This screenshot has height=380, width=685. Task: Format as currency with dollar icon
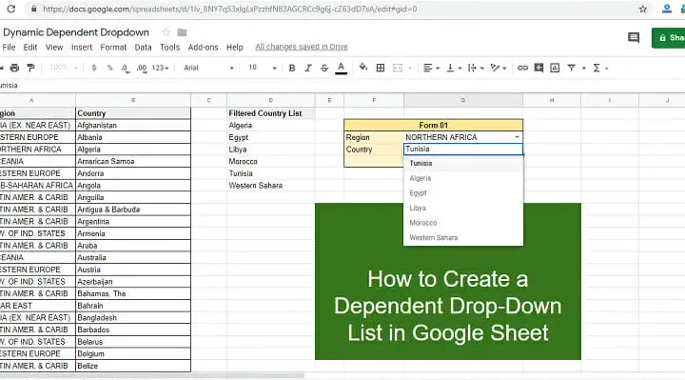(94, 68)
